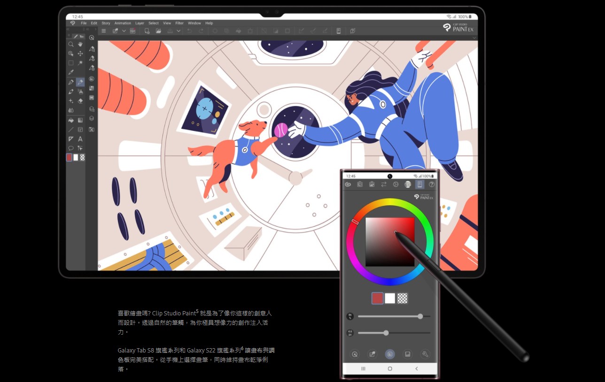This screenshot has height=382, width=605.
Task: Click the hue ring marker on color wheel
Action: coord(355,222)
